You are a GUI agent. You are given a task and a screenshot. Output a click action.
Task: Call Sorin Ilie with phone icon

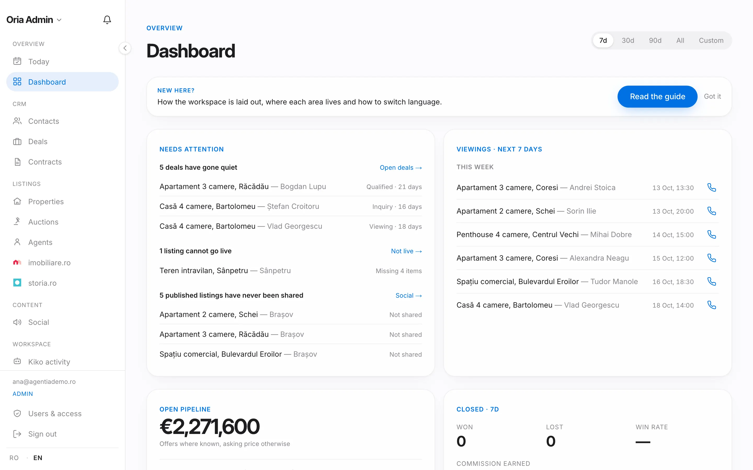pos(712,211)
